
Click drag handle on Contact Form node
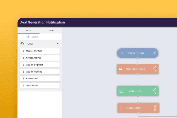click(x=122, y=53)
